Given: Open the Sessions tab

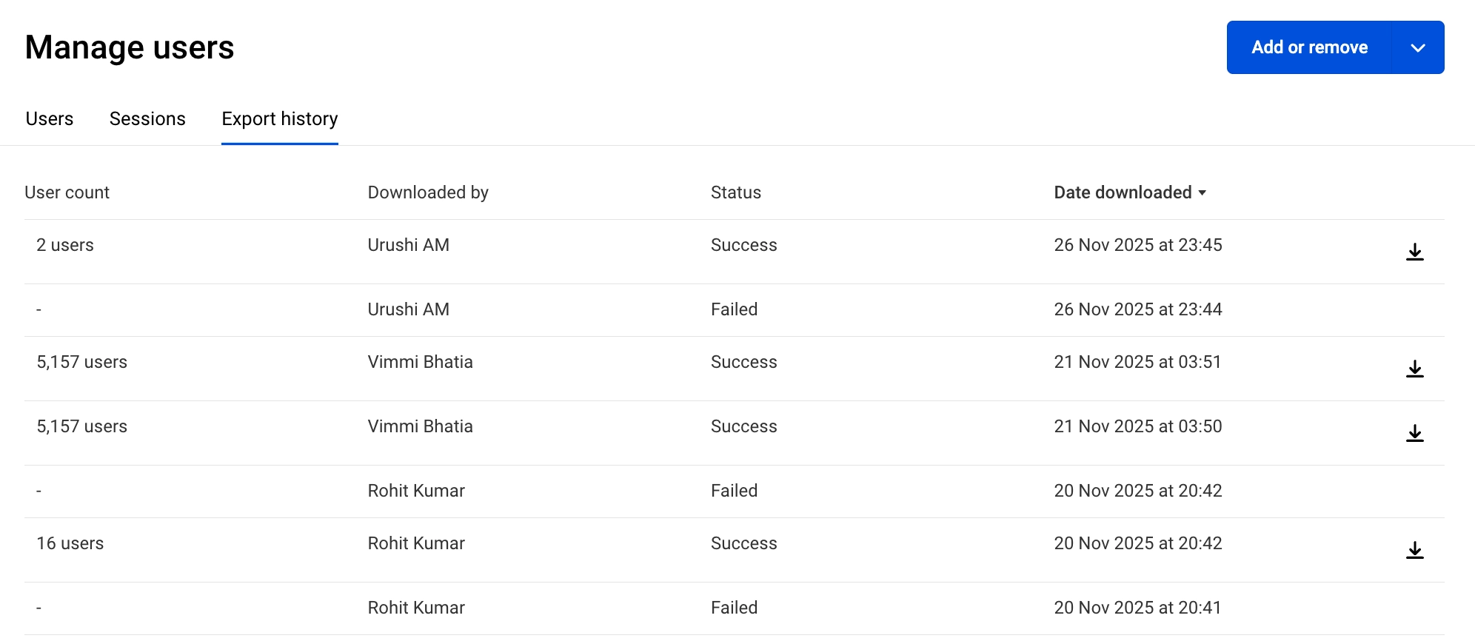Looking at the screenshot, I should click(147, 119).
